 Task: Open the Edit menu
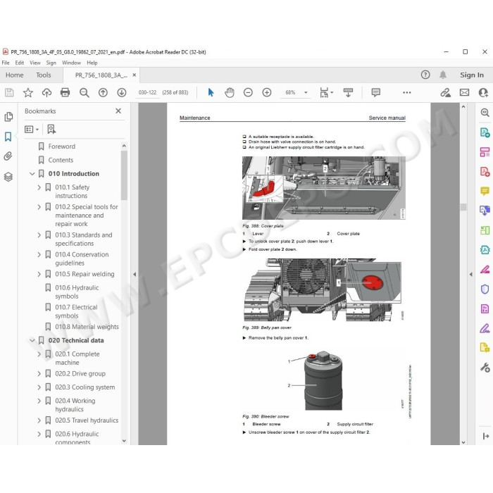coord(20,63)
